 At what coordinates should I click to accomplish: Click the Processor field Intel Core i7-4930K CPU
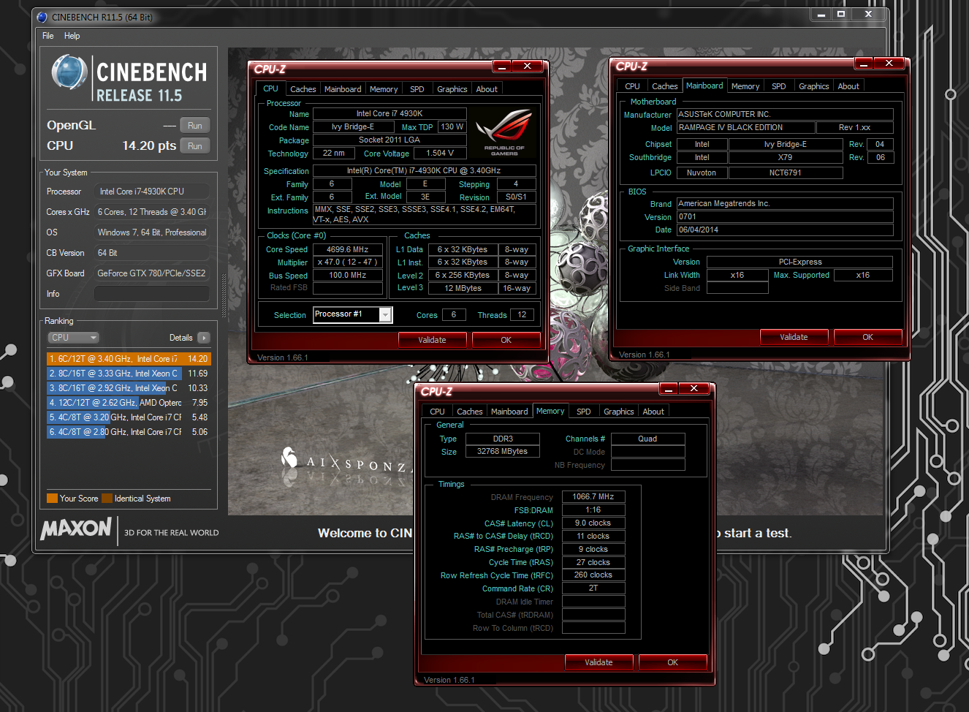pyautogui.click(x=152, y=192)
